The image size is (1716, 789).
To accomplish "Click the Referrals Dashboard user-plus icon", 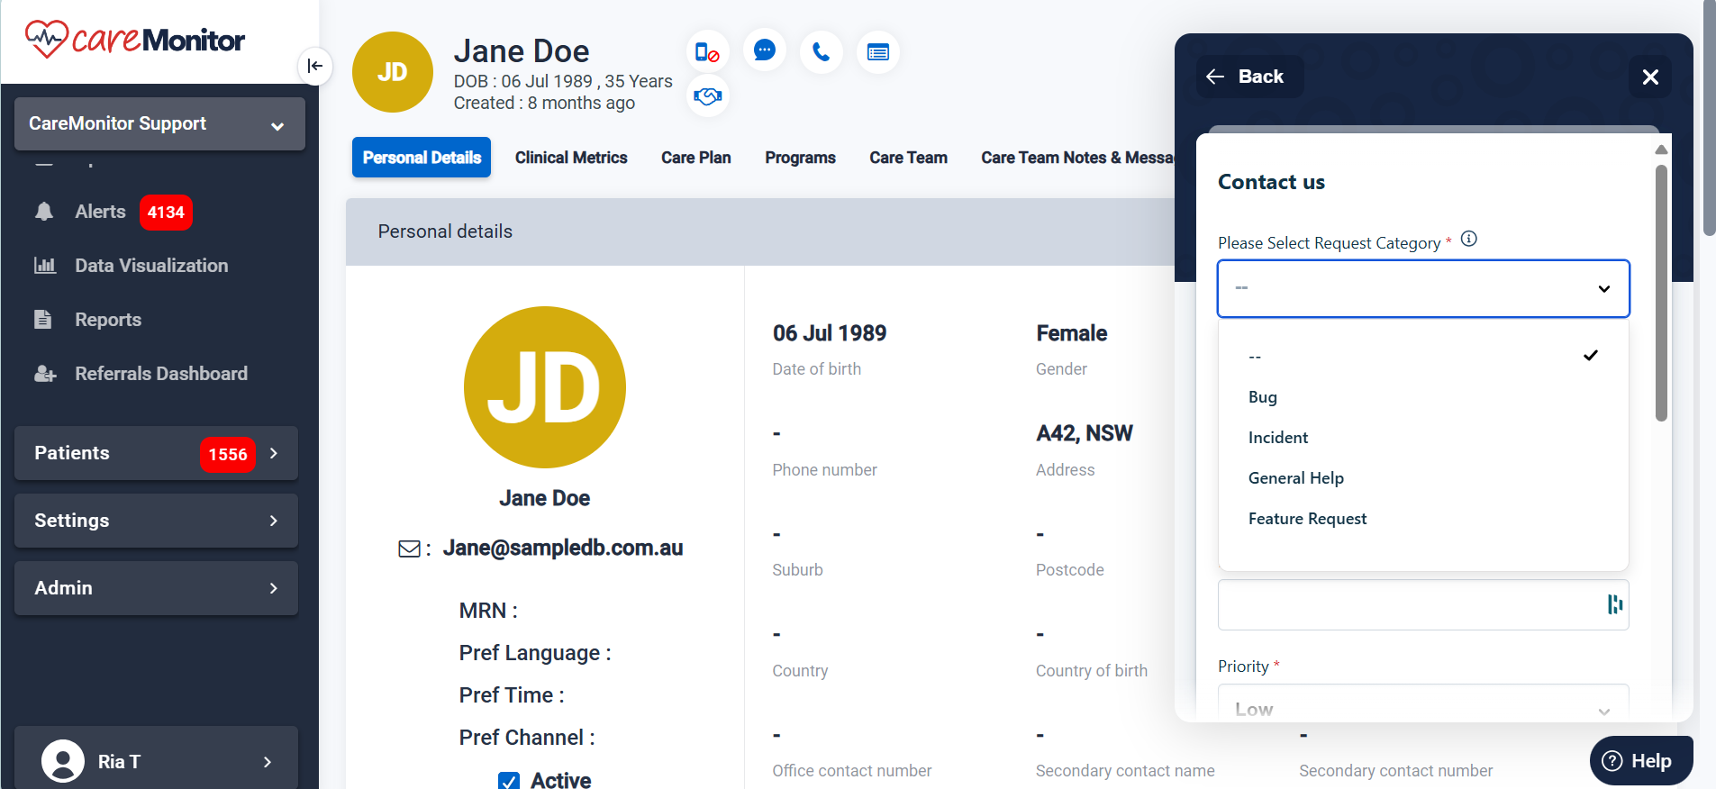I will [45, 374].
